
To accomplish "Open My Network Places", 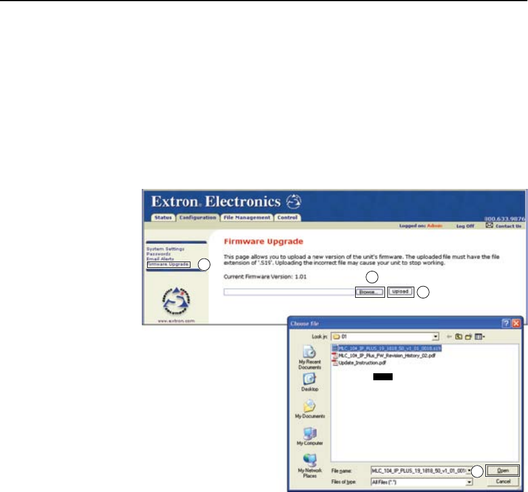I will 310,466.
